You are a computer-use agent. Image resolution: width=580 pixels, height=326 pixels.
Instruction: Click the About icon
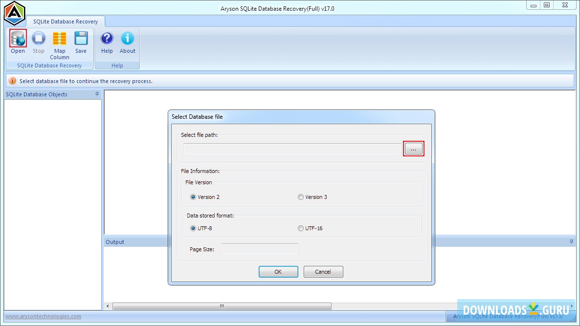coord(127,39)
